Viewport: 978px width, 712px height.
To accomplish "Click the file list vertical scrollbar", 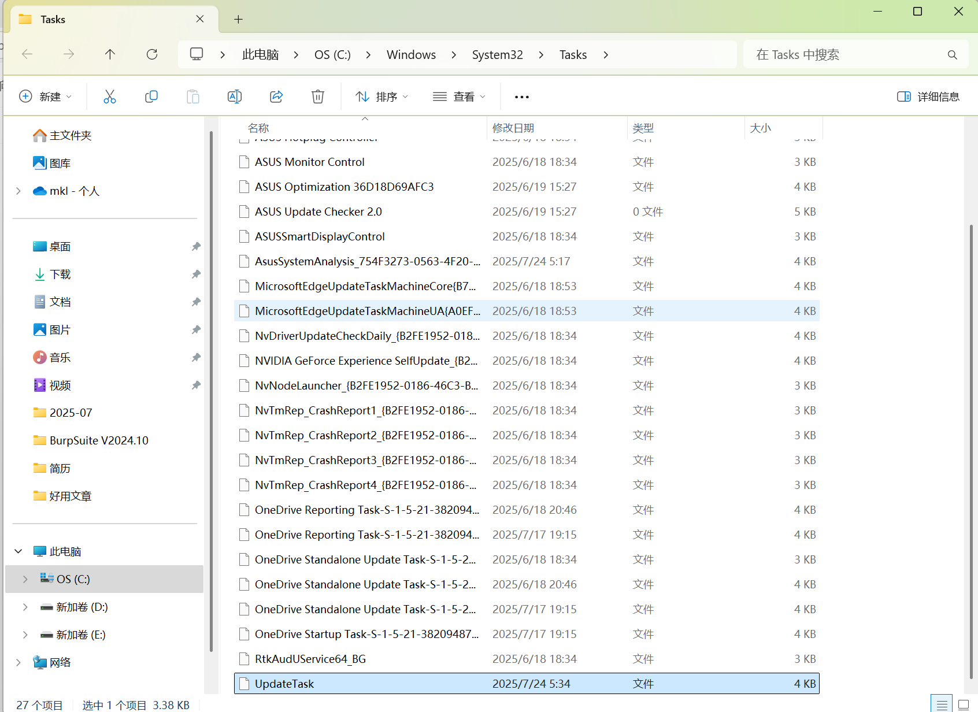I will click(971, 451).
